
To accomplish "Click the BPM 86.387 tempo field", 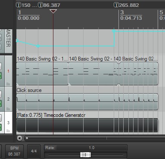I will point(14,151).
